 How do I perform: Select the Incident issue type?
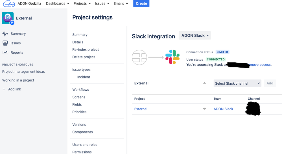pyautogui.click(x=84, y=77)
